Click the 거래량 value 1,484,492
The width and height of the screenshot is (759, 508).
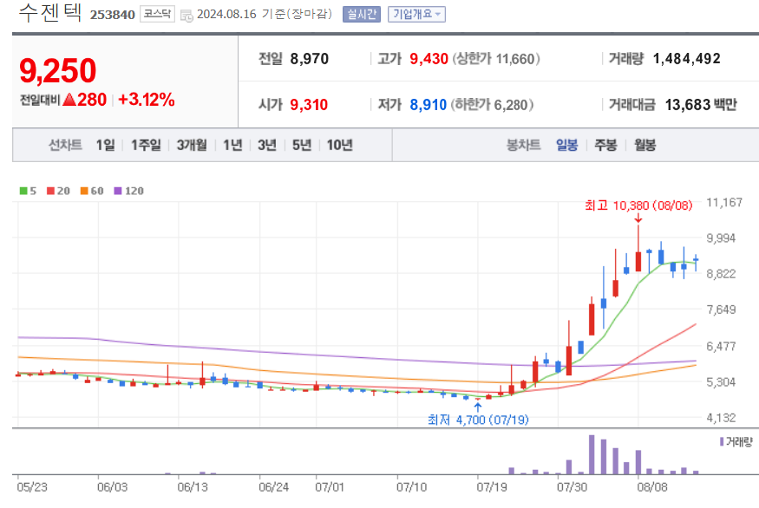click(x=686, y=59)
